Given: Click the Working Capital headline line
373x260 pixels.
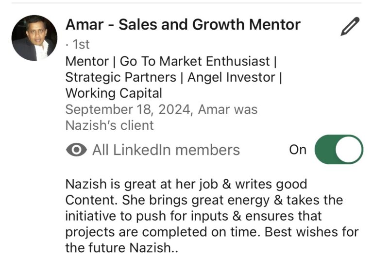Looking at the screenshot, I should [x=114, y=93].
